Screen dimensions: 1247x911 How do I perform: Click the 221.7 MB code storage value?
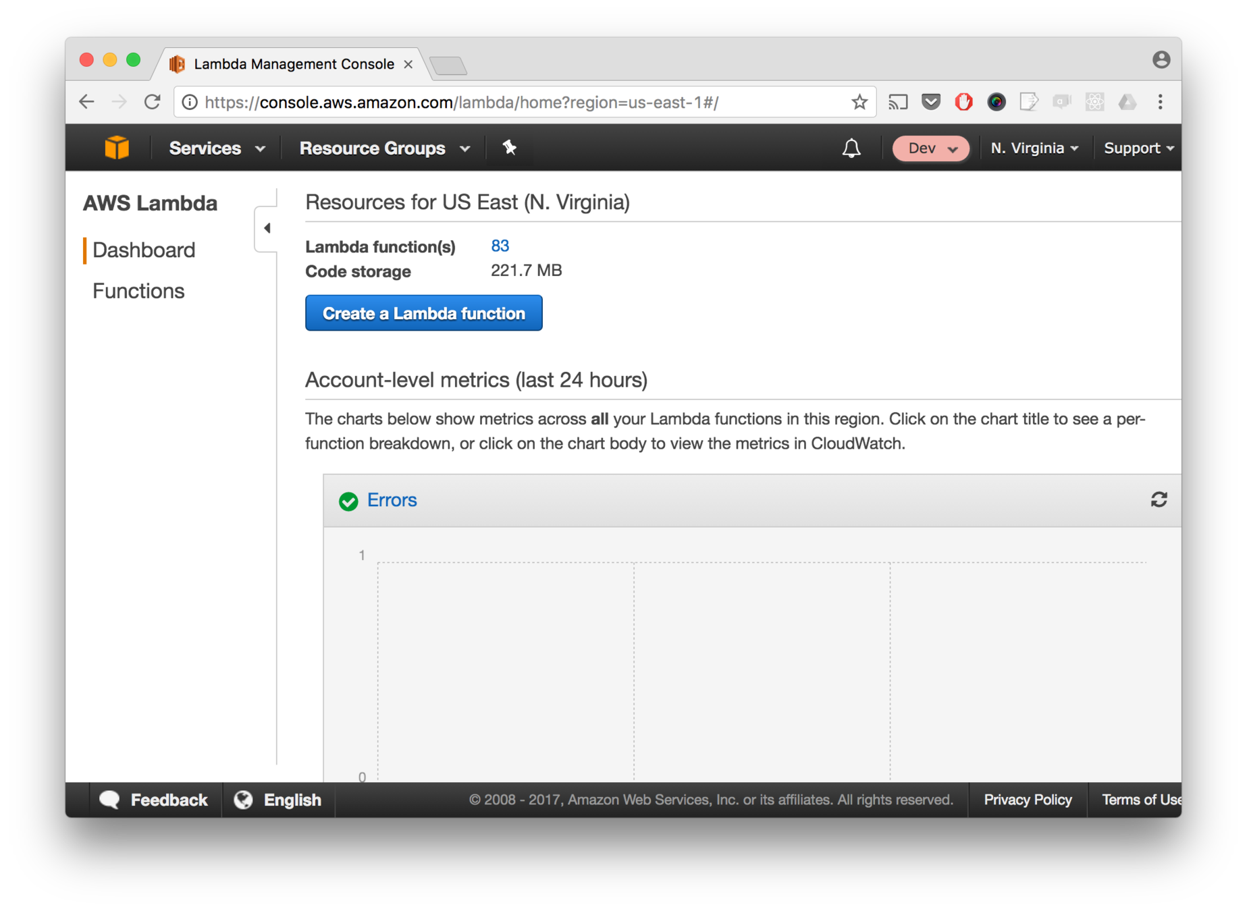pos(526,271)
